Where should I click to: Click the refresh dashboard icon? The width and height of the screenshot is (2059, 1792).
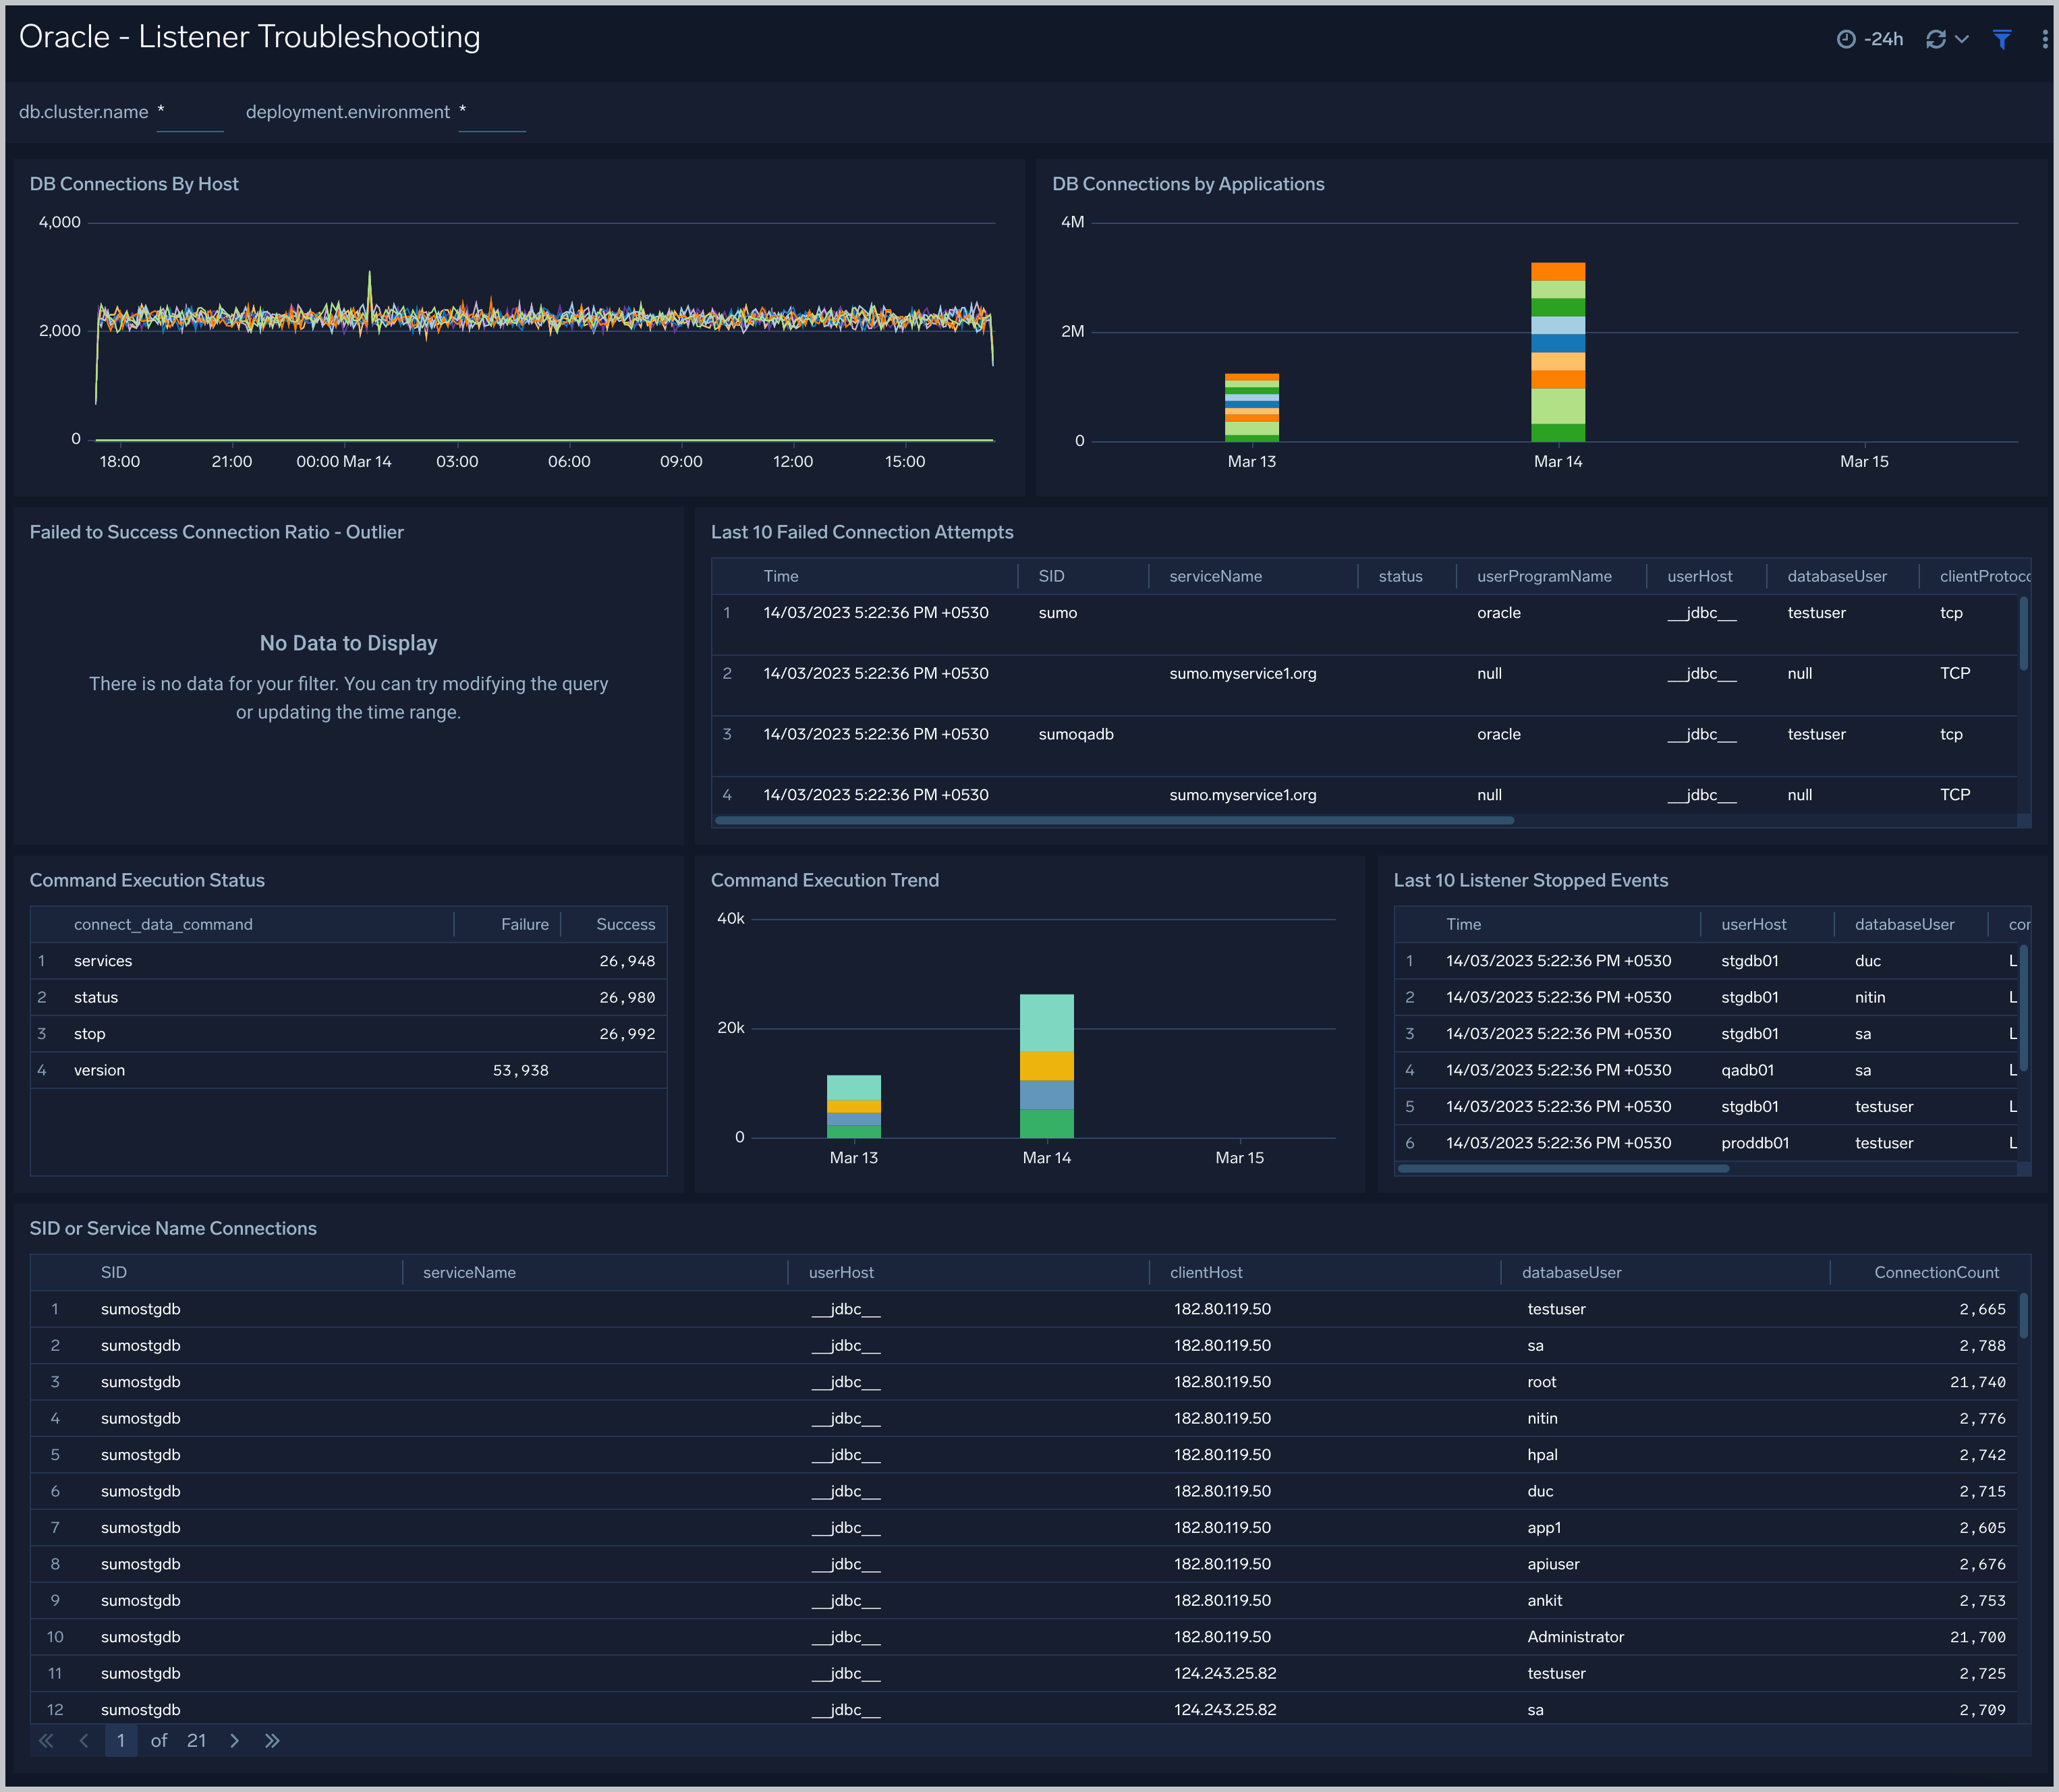(1936, 39)
